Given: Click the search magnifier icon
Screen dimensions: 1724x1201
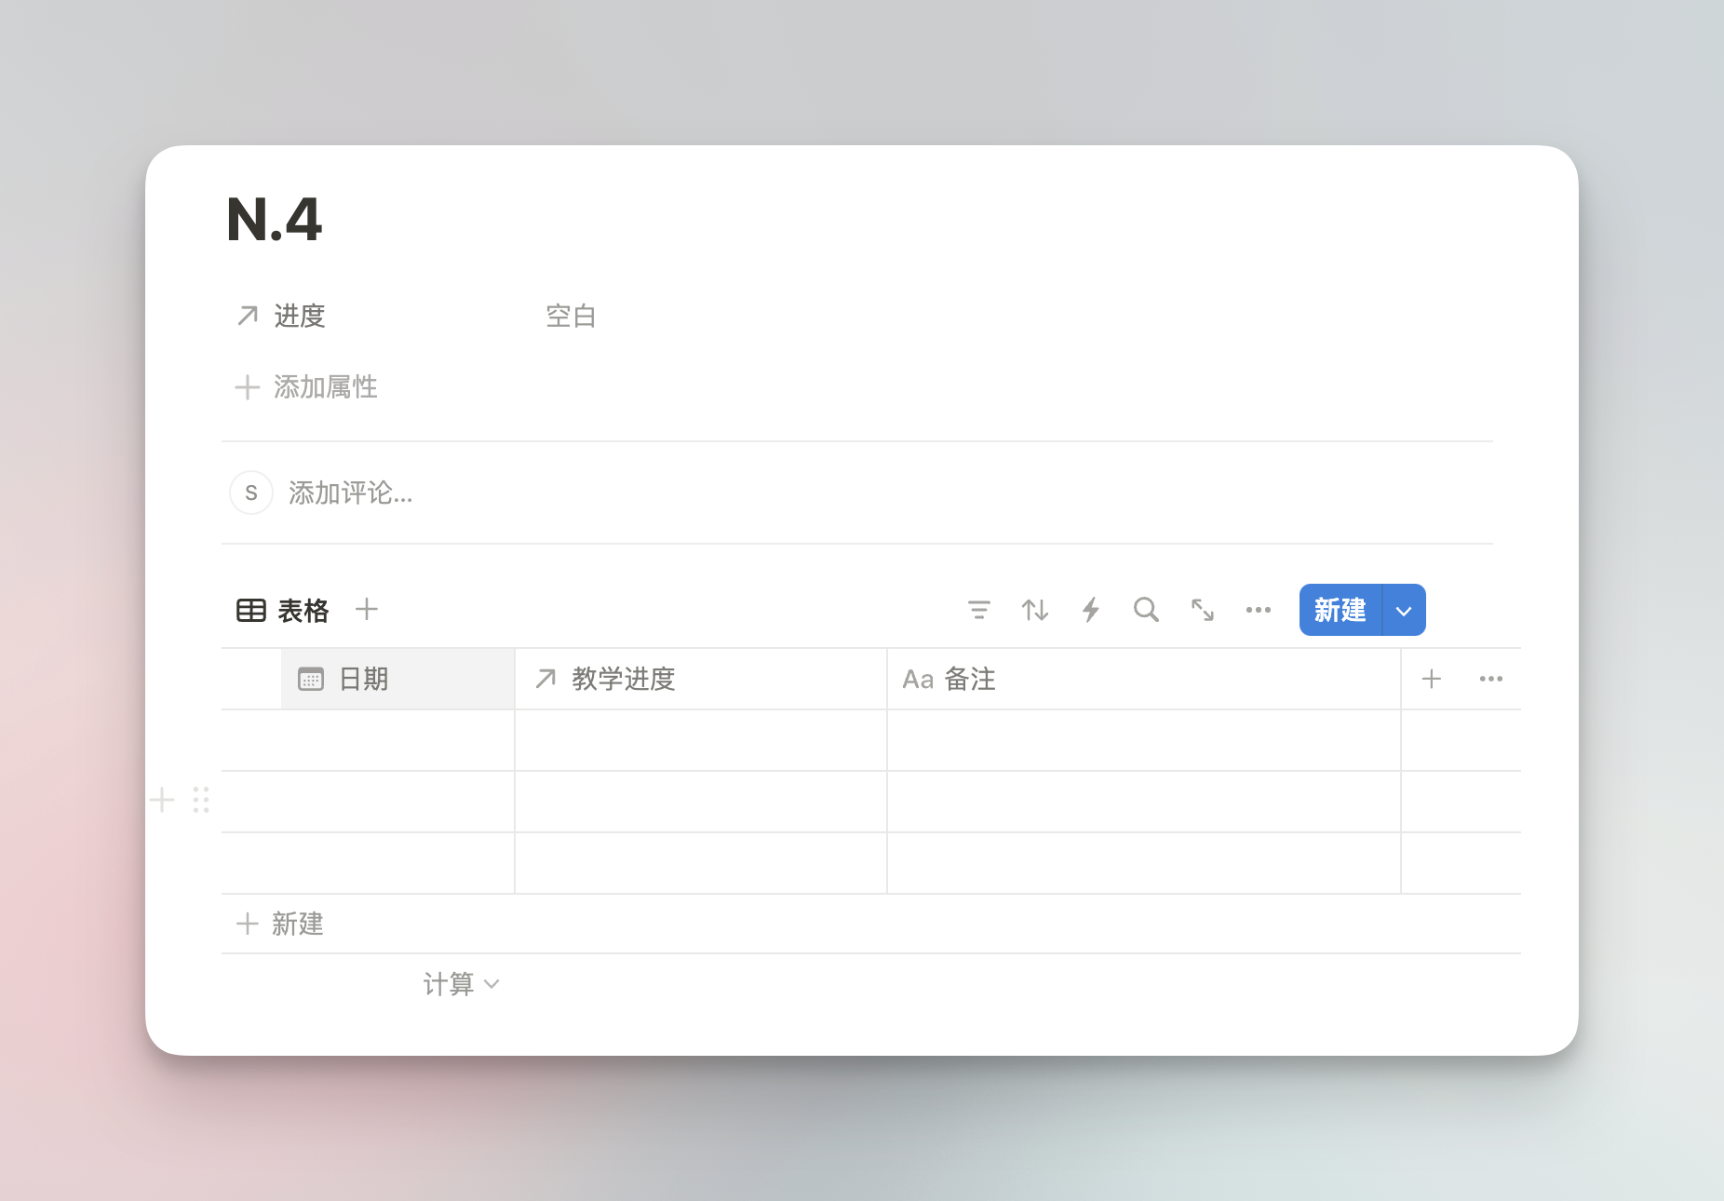Looking at the screenshot, I should (x=1146, y=610).
